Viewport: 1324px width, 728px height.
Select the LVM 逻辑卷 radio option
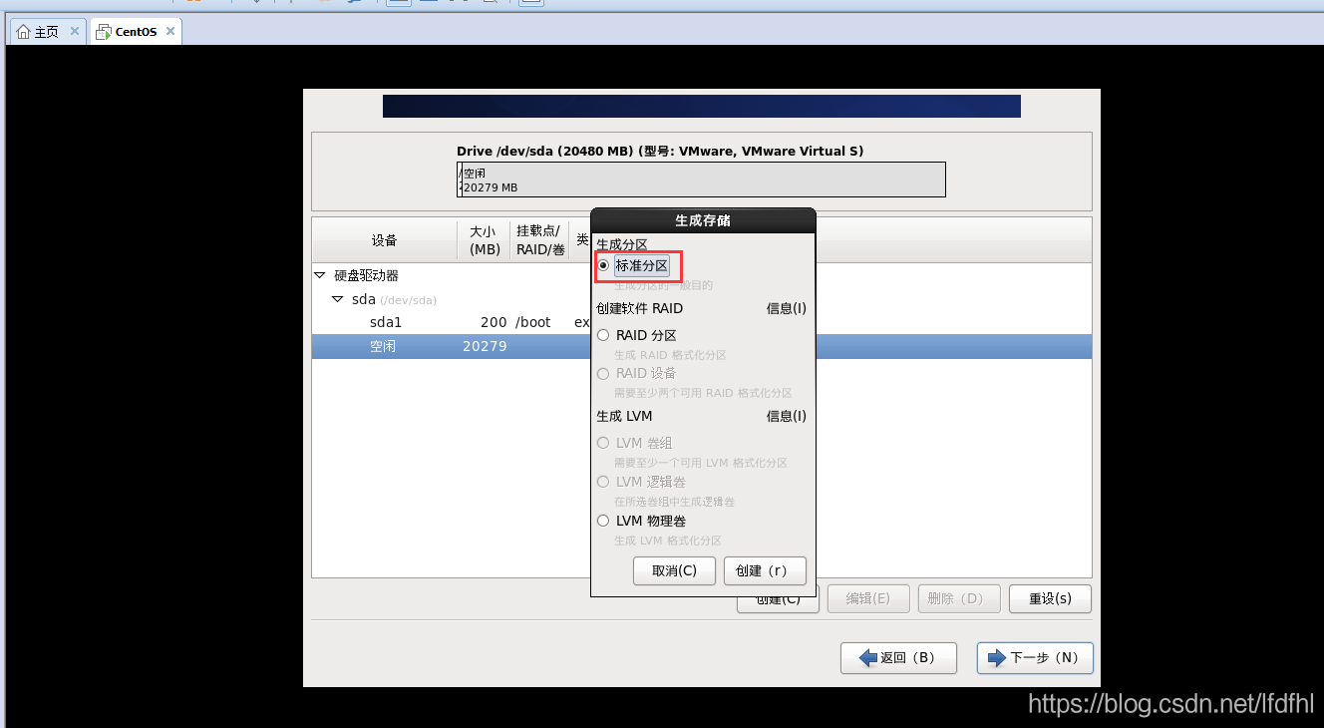603,482
